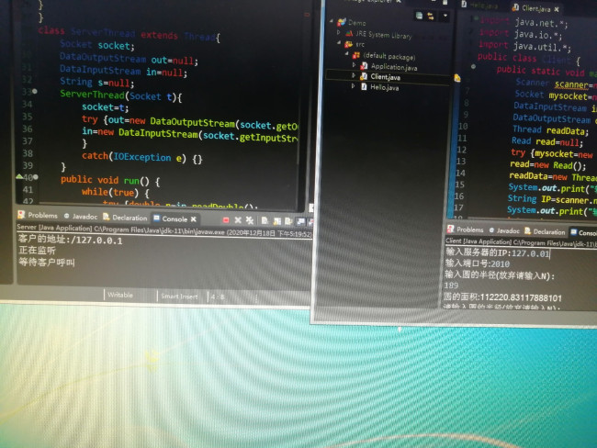Click line number 38 in Server editor

click(x=28, y=153)
